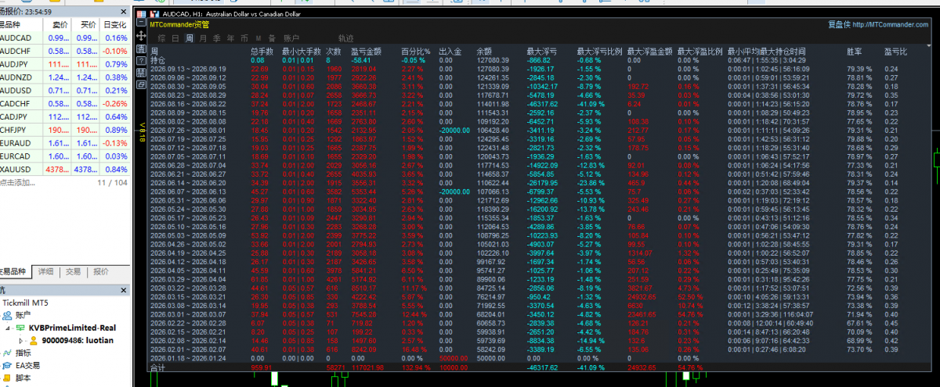Open the 备 tab in MTCommander
Screen dimensions: 940x387
pyautogui.click(x=272, y=38)
